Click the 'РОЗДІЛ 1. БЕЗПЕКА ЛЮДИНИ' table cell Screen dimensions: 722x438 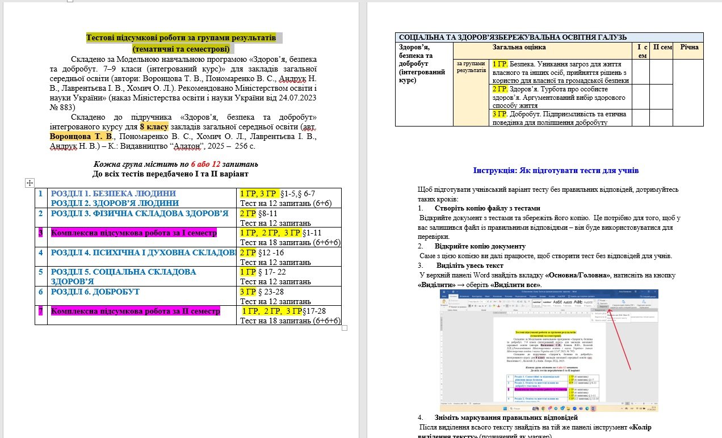114,193
